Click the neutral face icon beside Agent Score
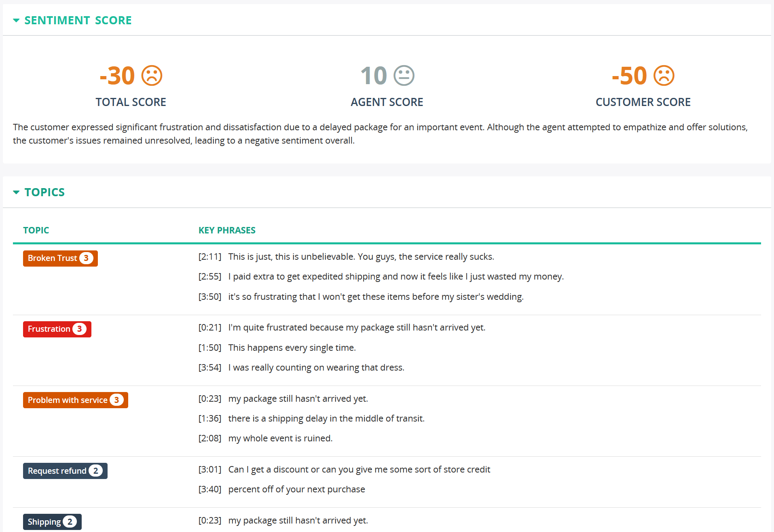This screenshot has height=532, width=774. pos(404,75)
